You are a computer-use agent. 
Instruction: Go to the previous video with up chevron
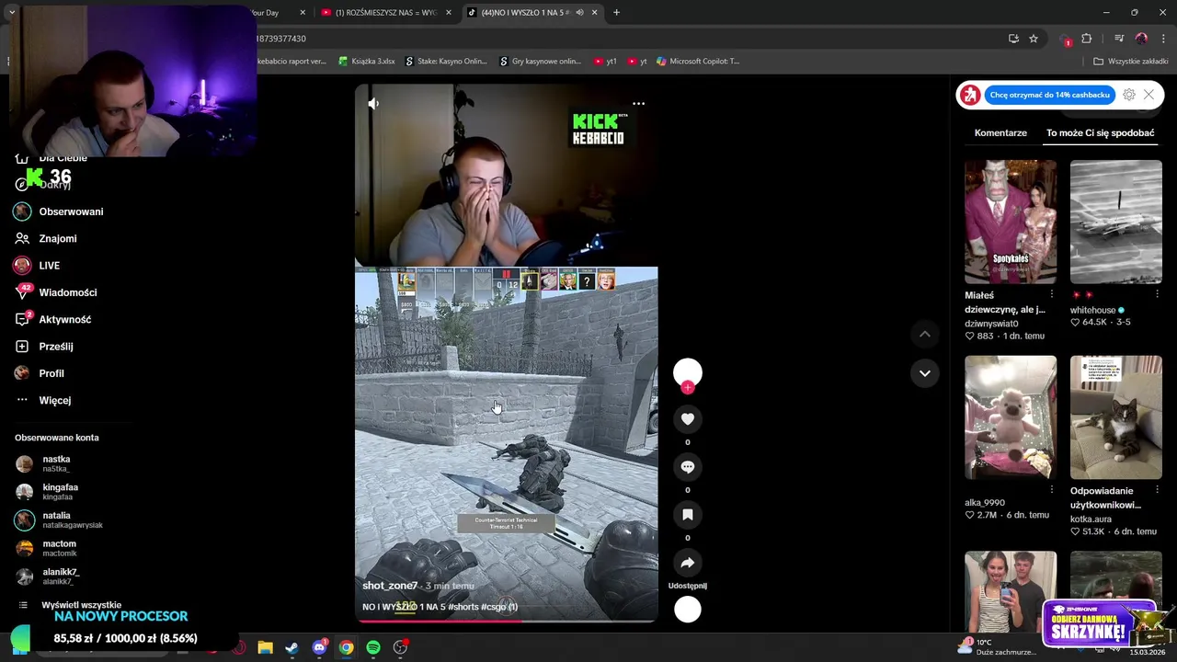tap(925, 335)
